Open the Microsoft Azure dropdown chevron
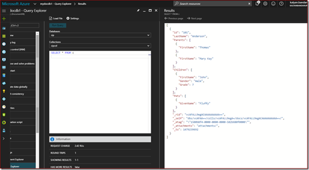This screenshot has width=309, height=170. 35,4
